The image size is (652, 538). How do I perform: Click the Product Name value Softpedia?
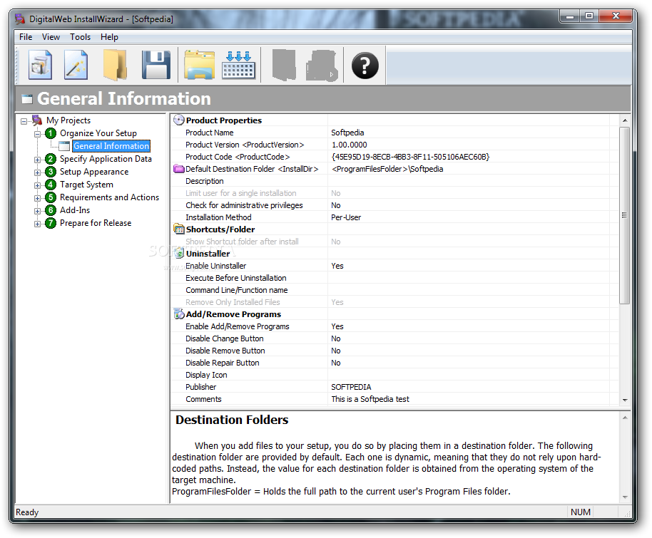pyautogui.click(x=347, y=133)
